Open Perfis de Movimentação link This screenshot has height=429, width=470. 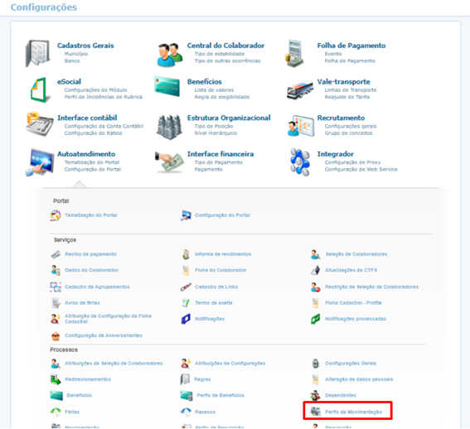[x=353, y=412]
